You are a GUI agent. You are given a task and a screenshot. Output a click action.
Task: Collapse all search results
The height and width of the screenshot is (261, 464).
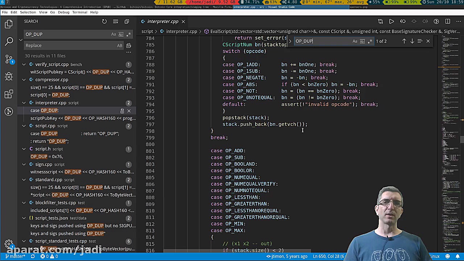click(127, 21)
